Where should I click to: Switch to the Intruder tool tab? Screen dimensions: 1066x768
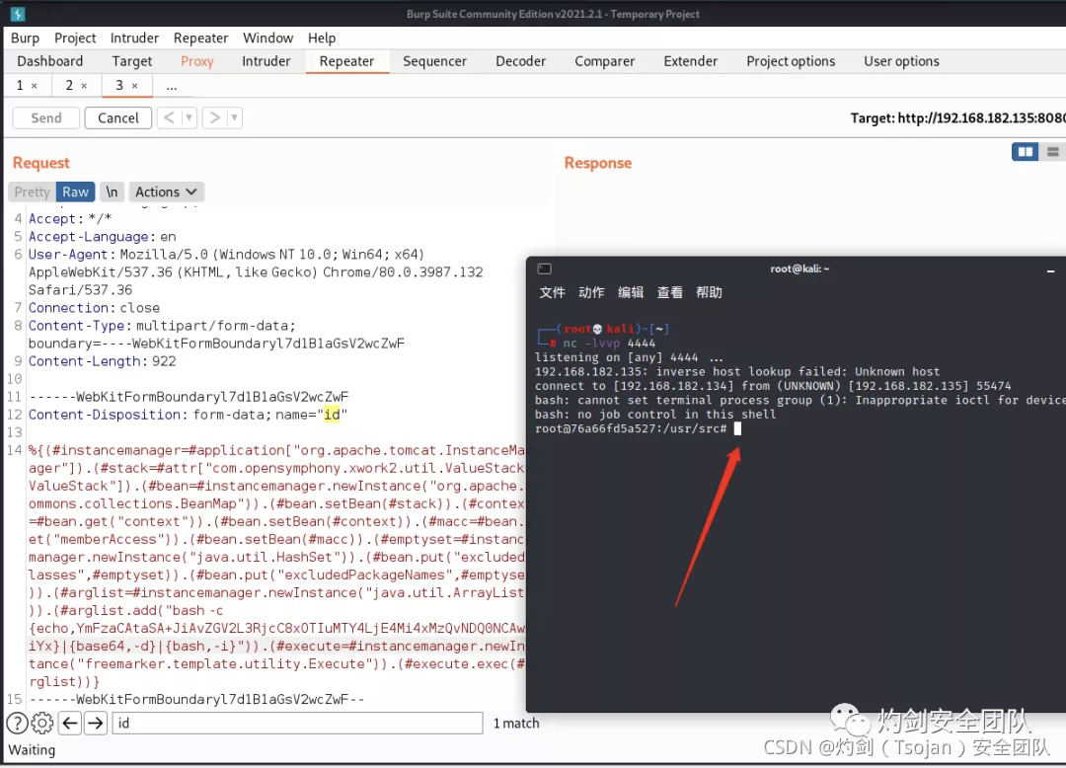coord(266,61)
